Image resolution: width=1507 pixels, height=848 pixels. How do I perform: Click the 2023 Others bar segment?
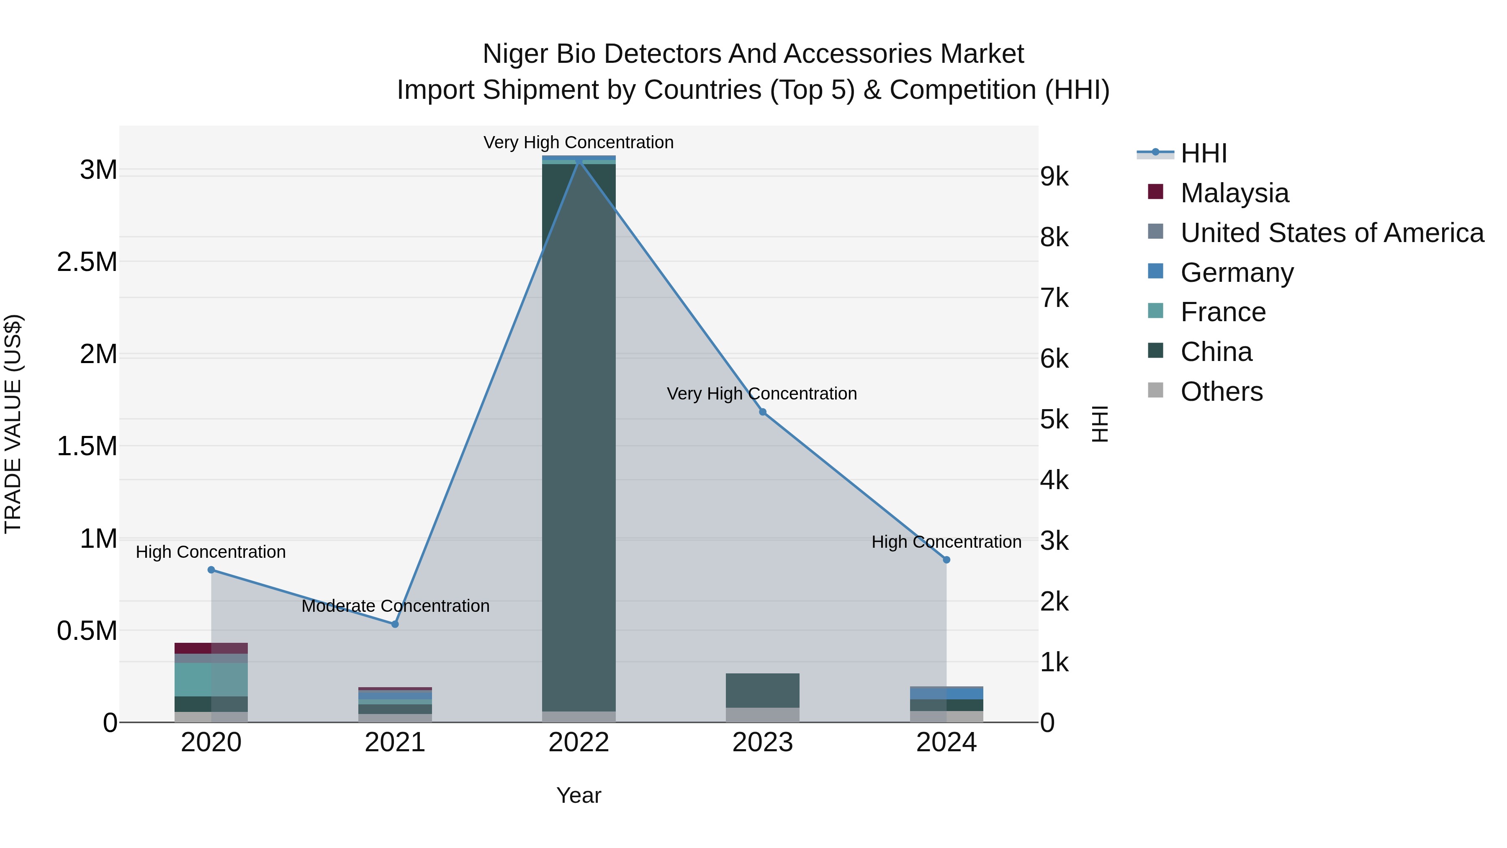click(x=763, y=715)
